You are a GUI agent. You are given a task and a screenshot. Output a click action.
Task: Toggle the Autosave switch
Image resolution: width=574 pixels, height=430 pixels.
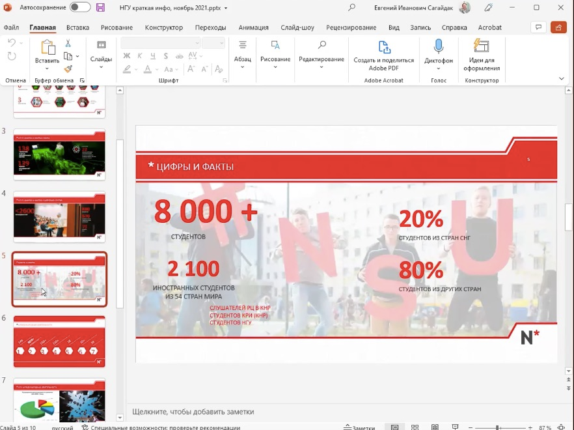pyautogui.click(x=80, y=7)
